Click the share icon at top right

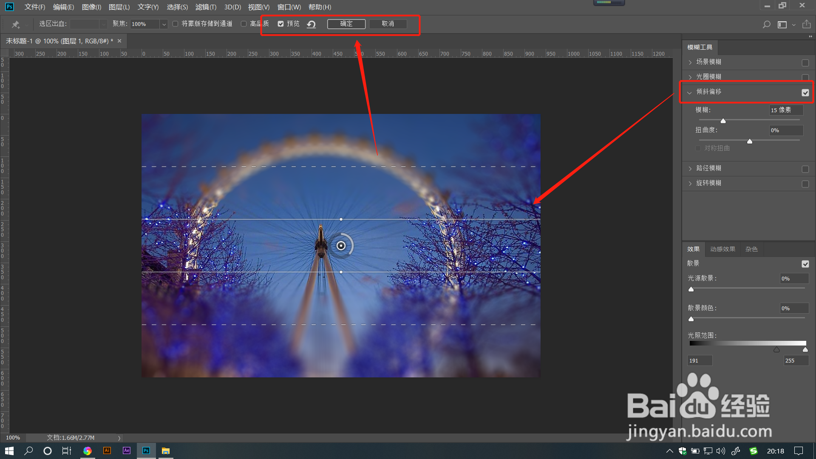coord(806,24)
